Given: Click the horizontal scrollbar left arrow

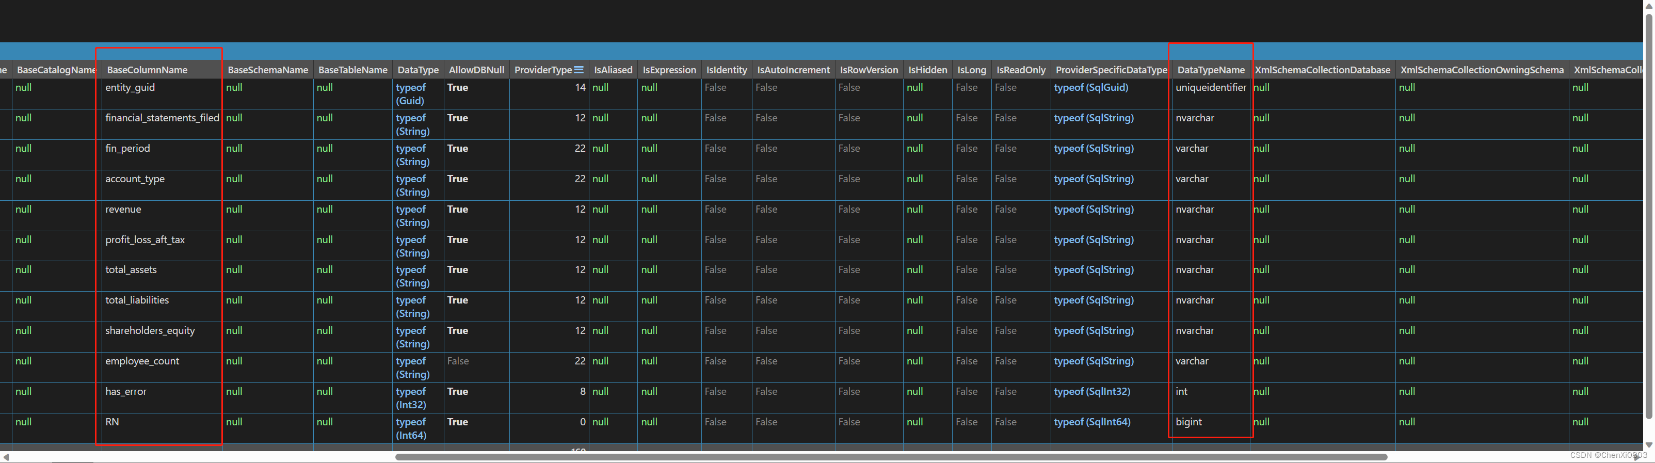Looking at the screenshot, I should click(6, 457).
